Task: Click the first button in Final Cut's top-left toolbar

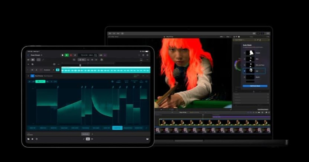Action: pyautogui.click(x=110, y=33)
